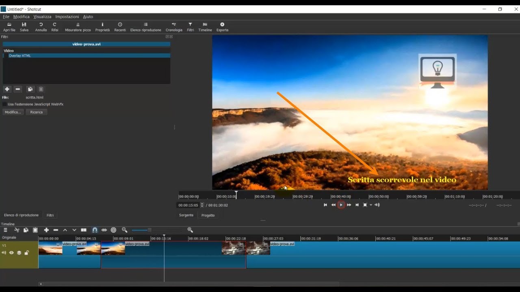Split clip at playhead icon
The width and height of the screenshot is (520, 292).
pyautogui.click(x=84, y=230)
